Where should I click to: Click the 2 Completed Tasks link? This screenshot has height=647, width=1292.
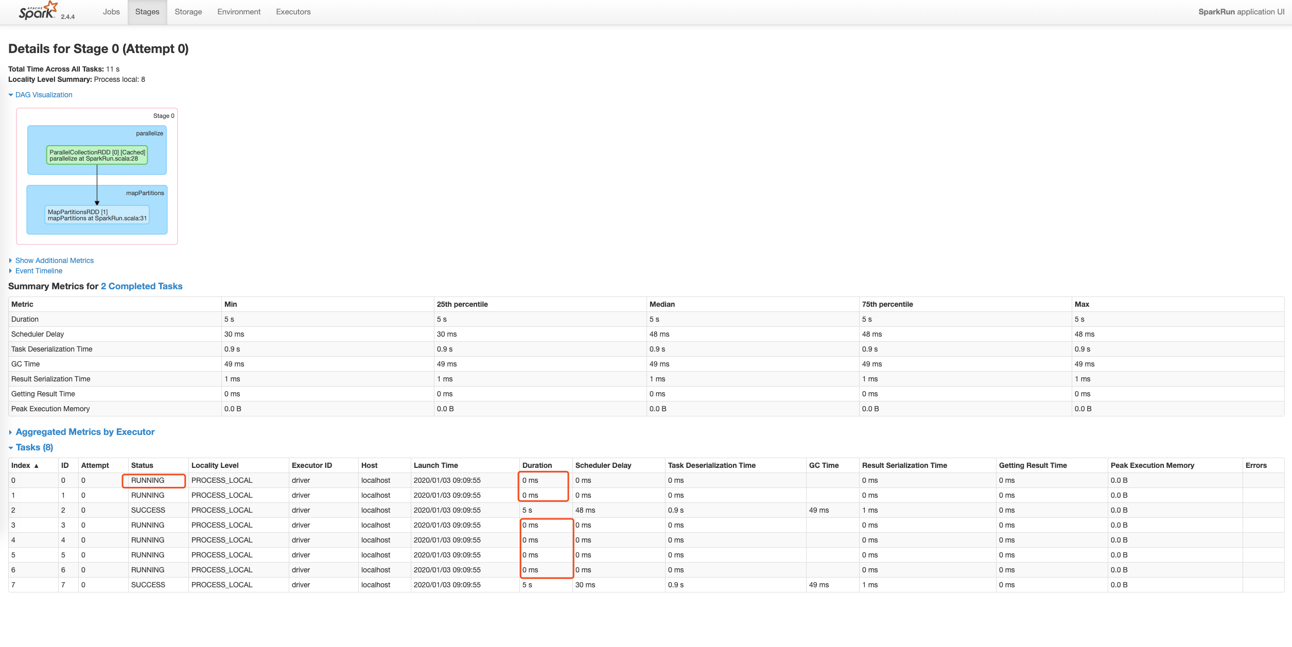(142, 286)
